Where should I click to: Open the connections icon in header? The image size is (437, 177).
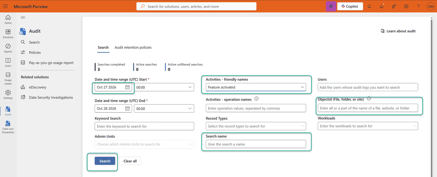(394, 6)
